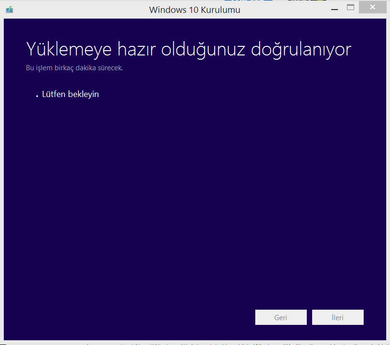Minimize the Windows 10 Kurulumu window
The width and height of the screenshot is (390, 345).
[335, 9]
